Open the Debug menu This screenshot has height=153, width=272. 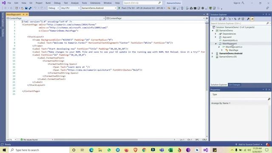[57, 3]
